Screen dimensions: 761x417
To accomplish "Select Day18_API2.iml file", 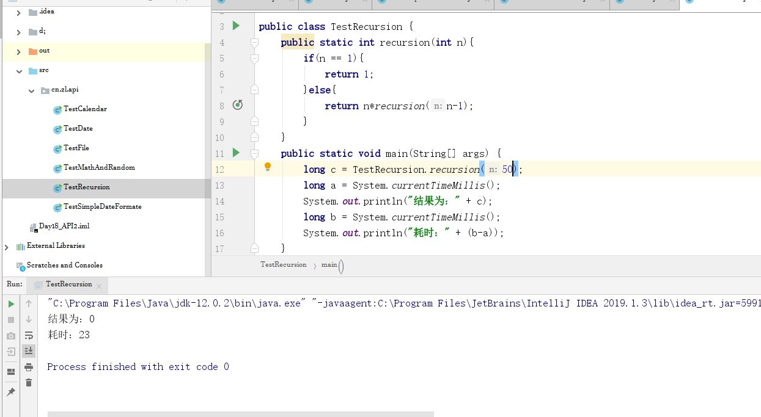I will click(x=64, y=226).
